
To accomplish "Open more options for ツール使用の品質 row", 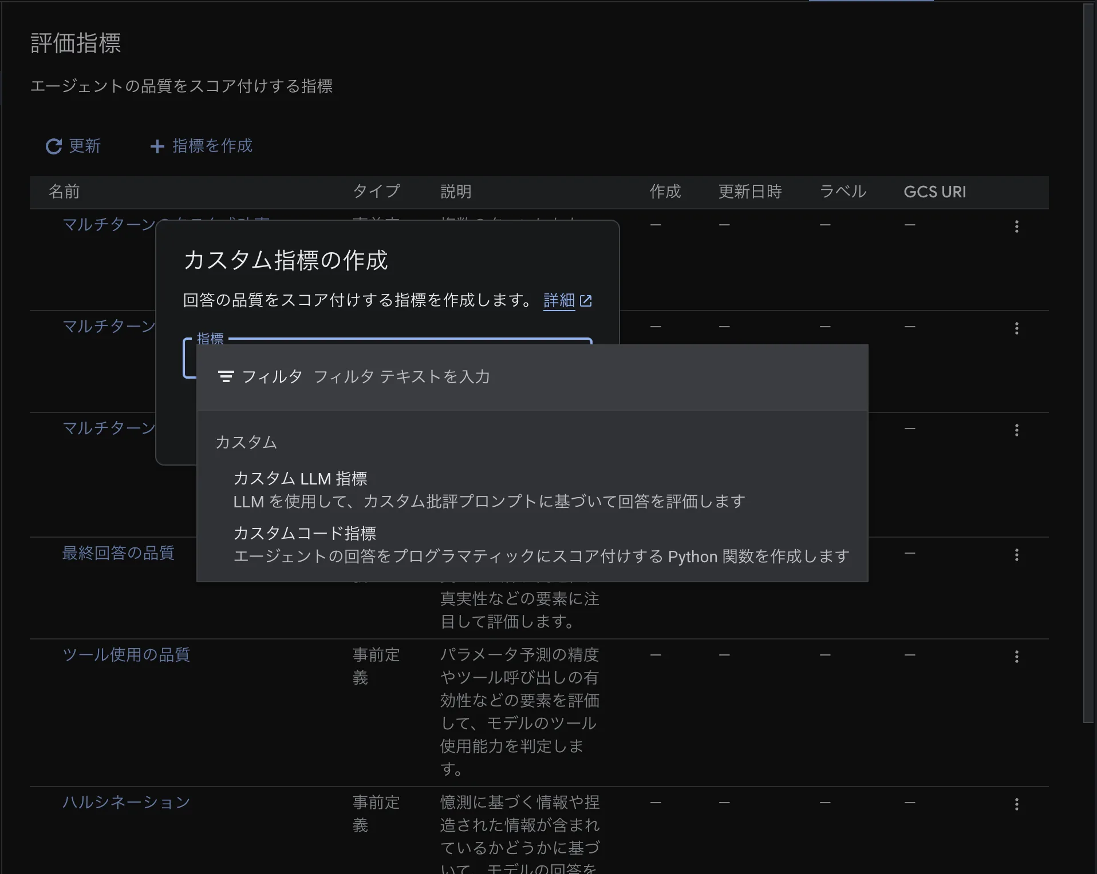I will pyautogui.click(x=1017, y=657).
